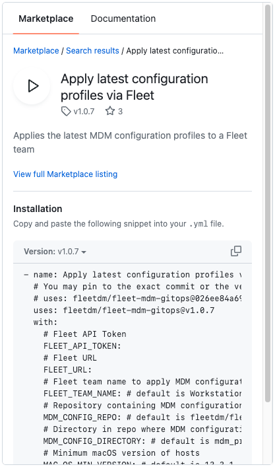Viewport: 275px width, 467px height.
Task: Click the '# uses: fleetdm/fleet-mdm-gitops@026ee84a6' line
Action: coord(137,299)
